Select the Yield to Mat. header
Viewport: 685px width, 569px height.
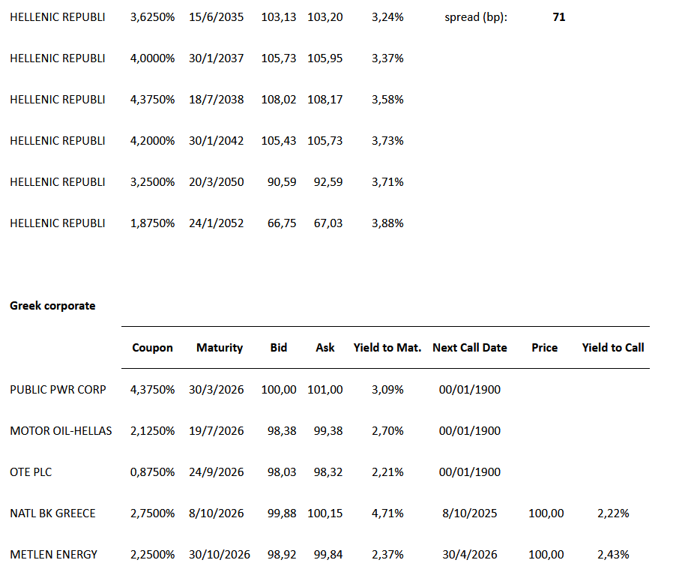click(x=387, y=348)
